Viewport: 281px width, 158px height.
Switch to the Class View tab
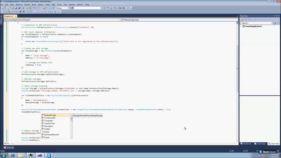point(274,144)
